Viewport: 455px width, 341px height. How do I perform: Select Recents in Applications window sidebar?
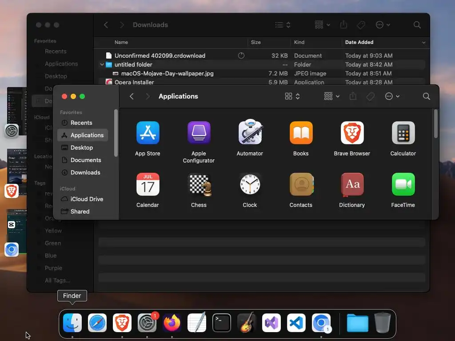[83, 123]
